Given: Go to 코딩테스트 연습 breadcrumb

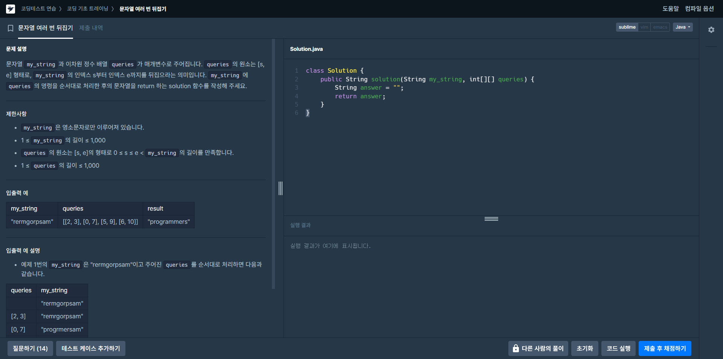Looking at the screenshot, I should click(x=38, y=9).
